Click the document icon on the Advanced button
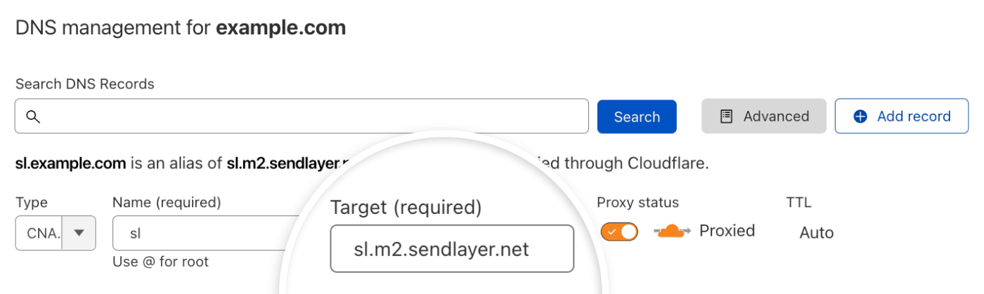The image size is (984, 294). coord(727,116)
